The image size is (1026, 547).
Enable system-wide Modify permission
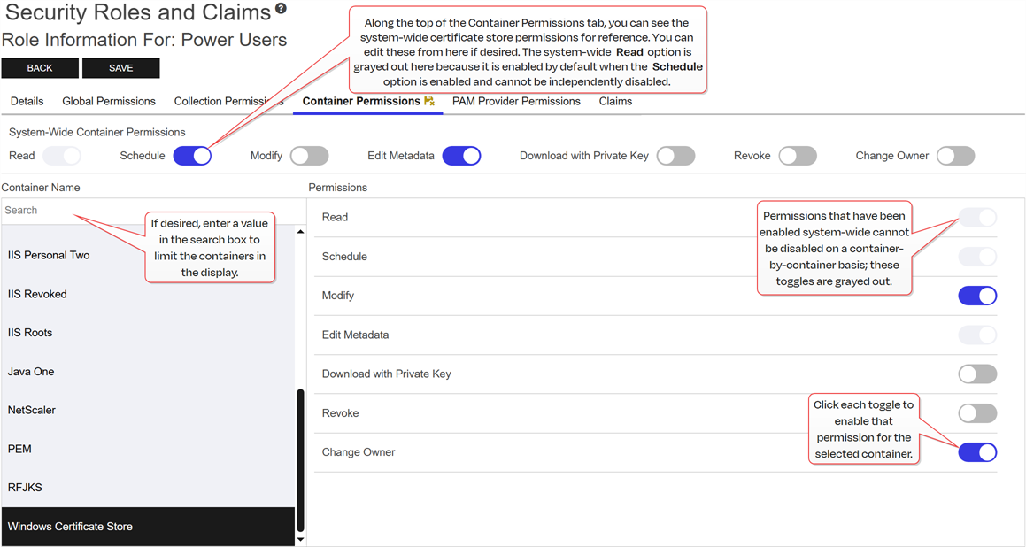(309, 156)
